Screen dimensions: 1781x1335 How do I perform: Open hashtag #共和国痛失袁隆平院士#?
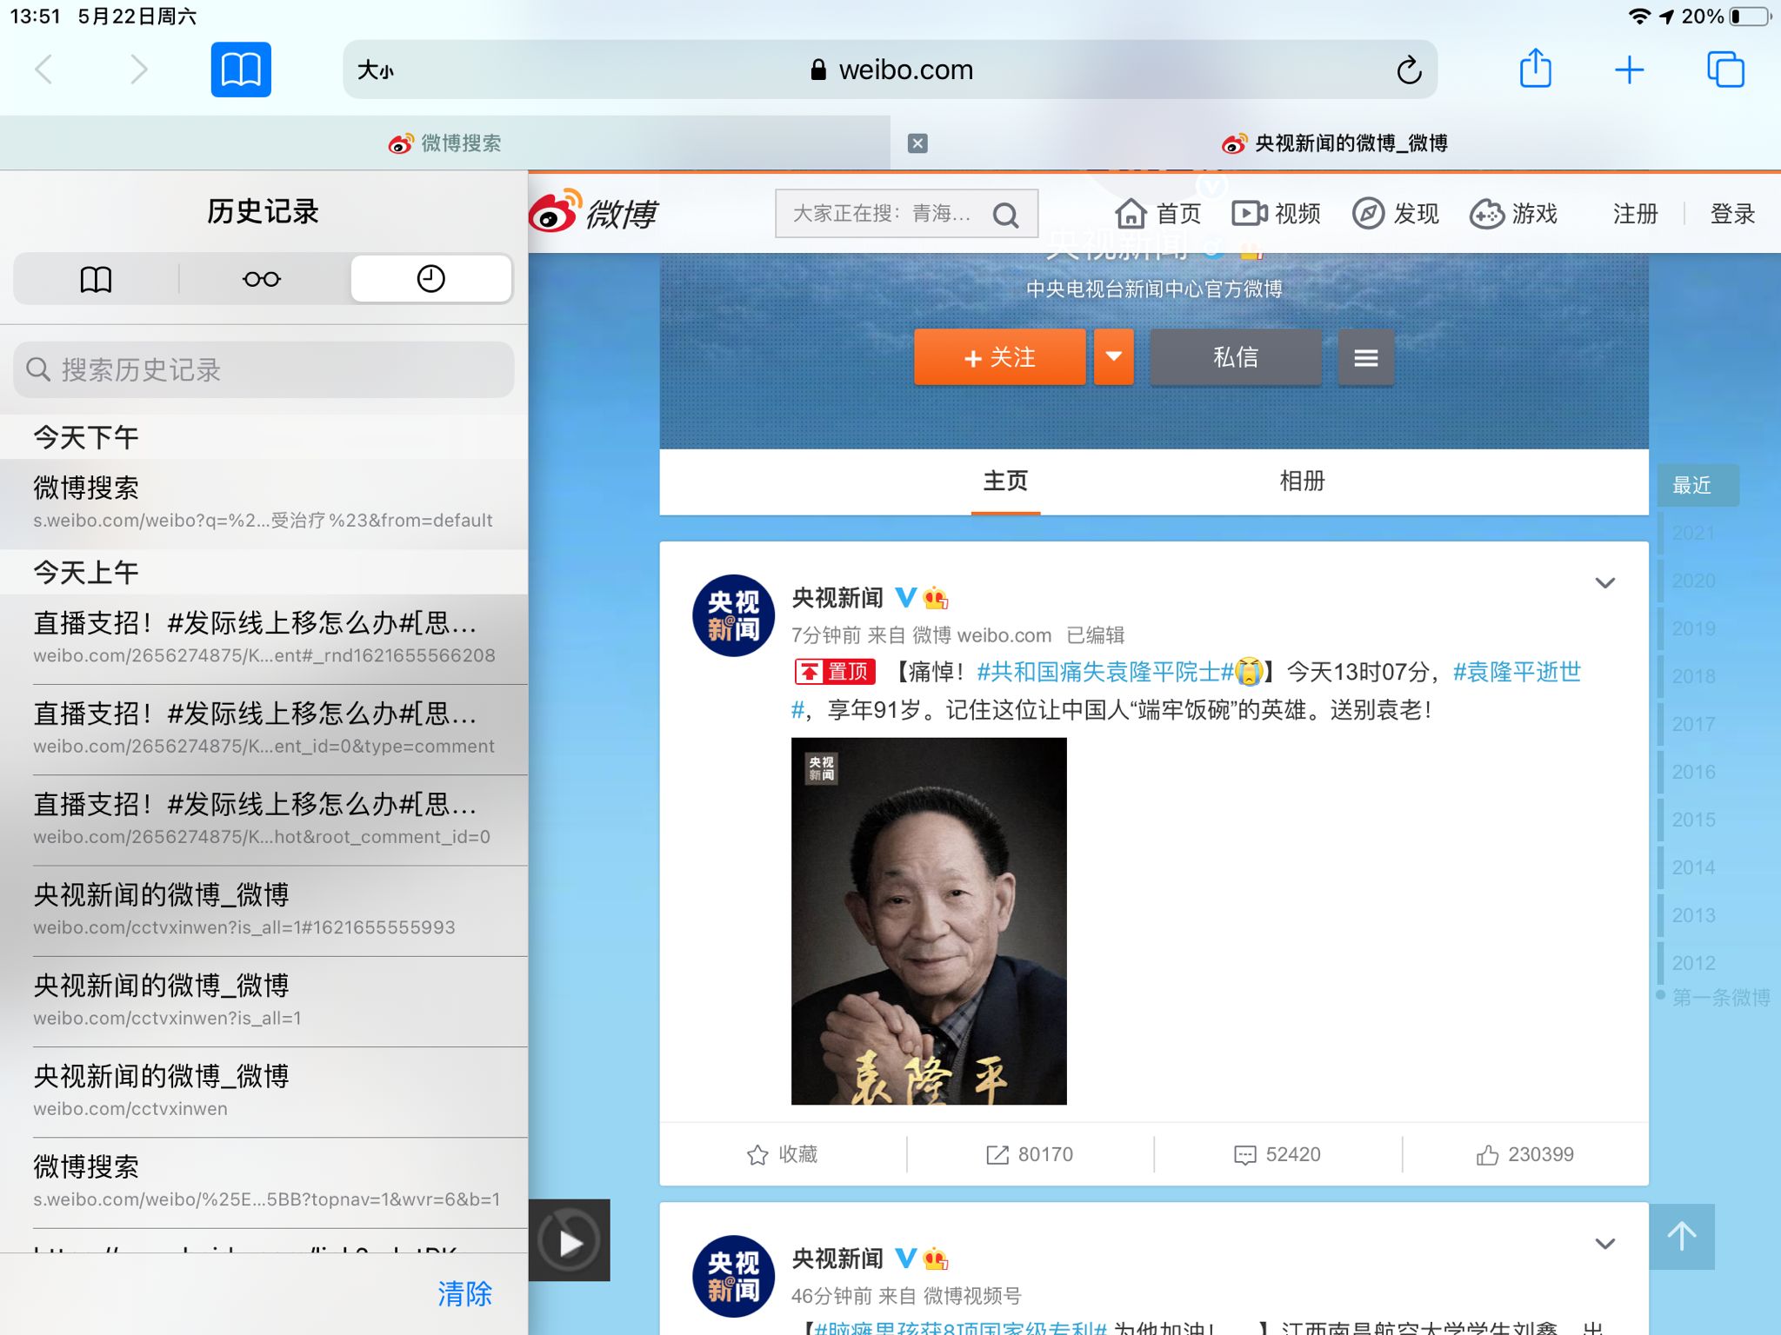pos(1105,672)
